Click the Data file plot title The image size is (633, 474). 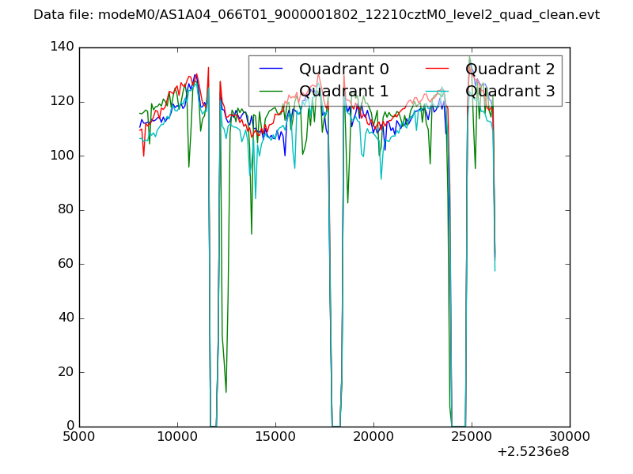[x=316, y=15]
